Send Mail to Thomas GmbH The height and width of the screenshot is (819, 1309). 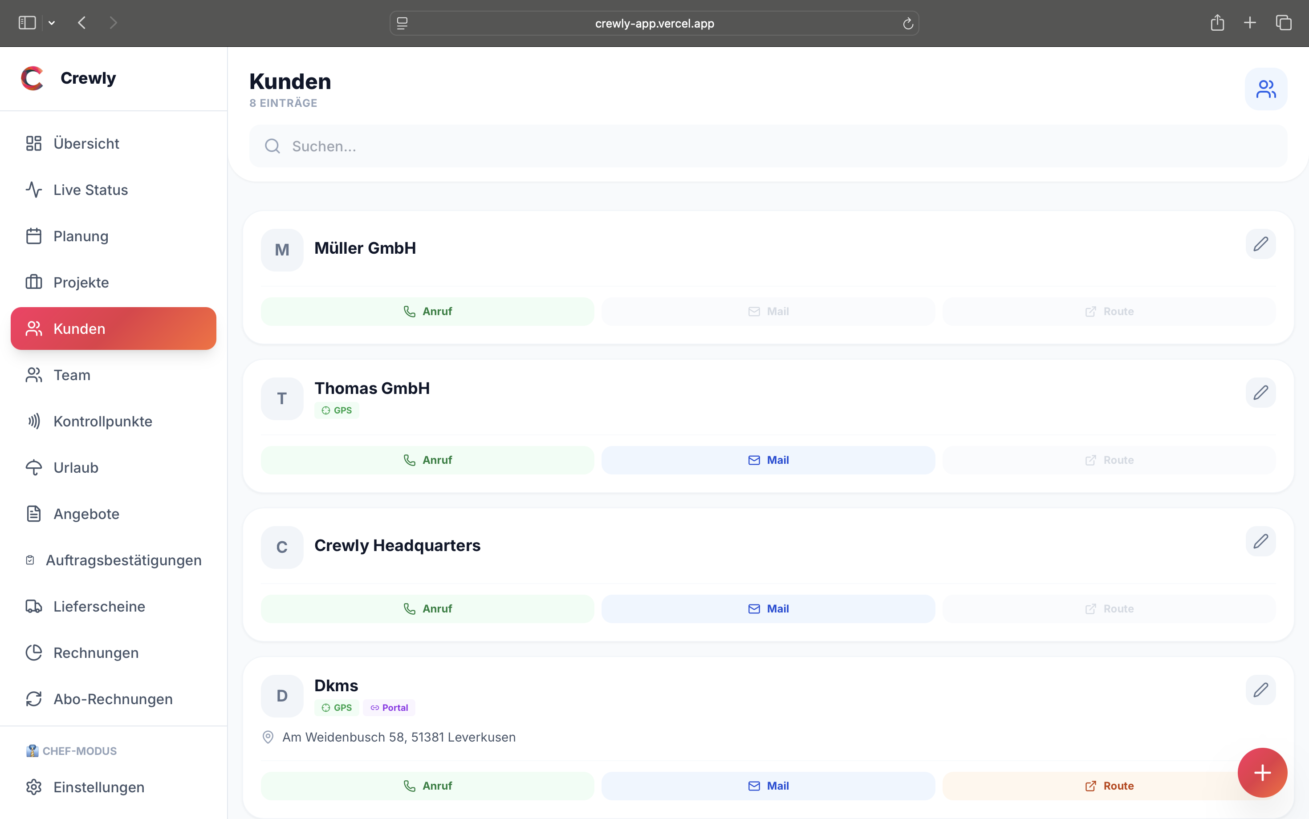[x=768, y=460]
